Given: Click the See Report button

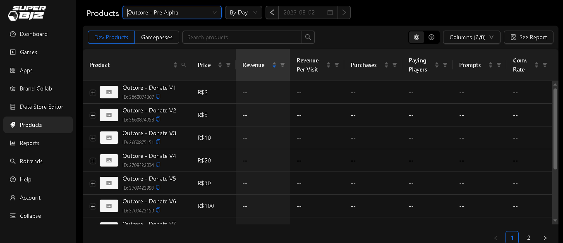Looking at the screenshot, I should [528, 37].
